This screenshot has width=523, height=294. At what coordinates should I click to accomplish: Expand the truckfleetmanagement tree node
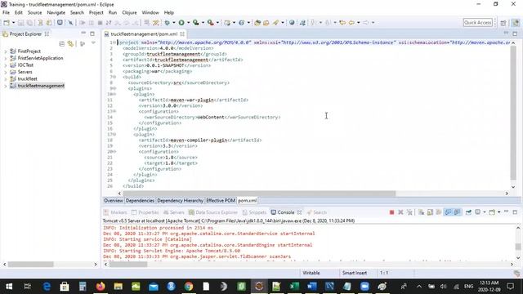(x=6, y=86)
